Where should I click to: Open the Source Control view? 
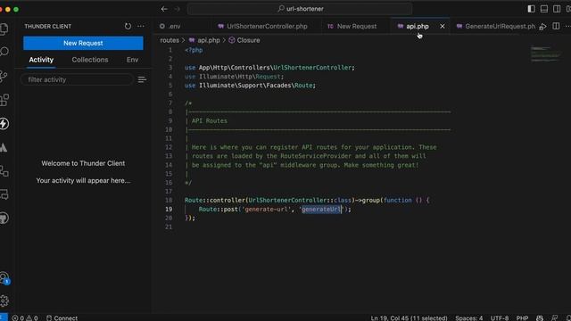4,76
